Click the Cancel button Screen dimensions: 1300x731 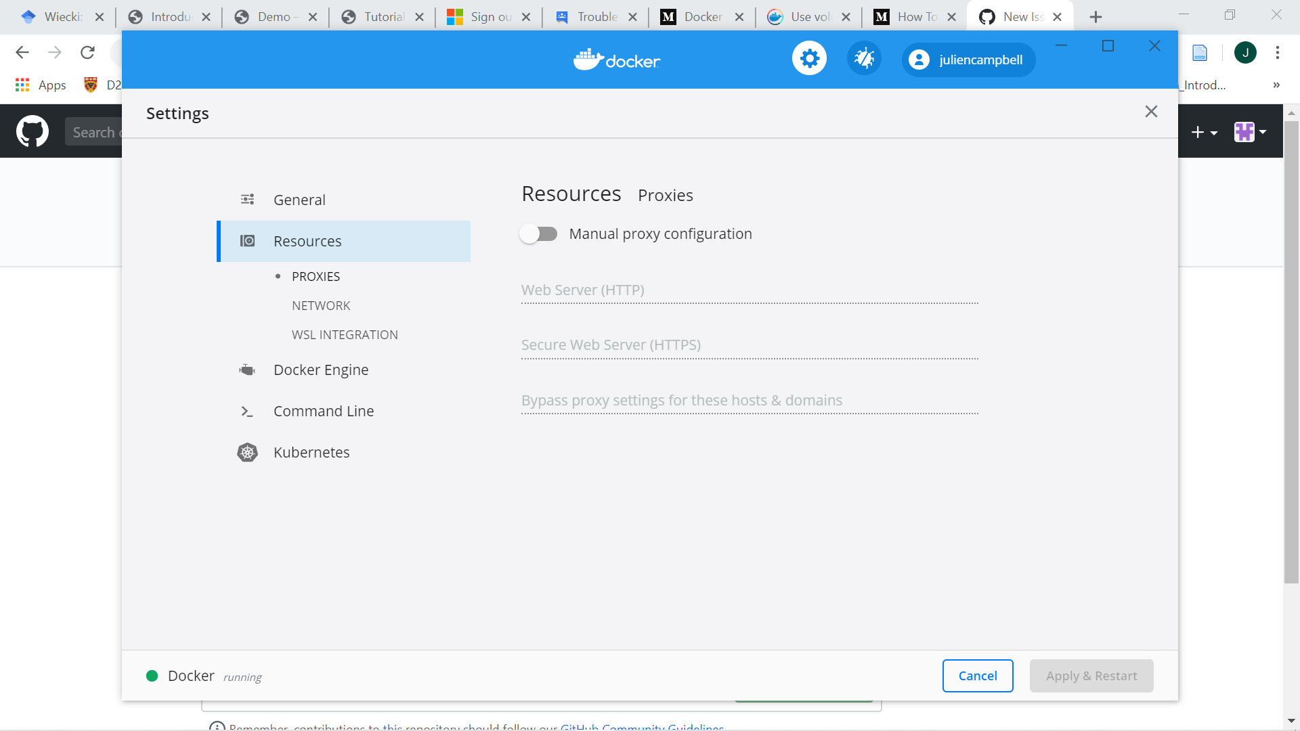coord(978,675)
